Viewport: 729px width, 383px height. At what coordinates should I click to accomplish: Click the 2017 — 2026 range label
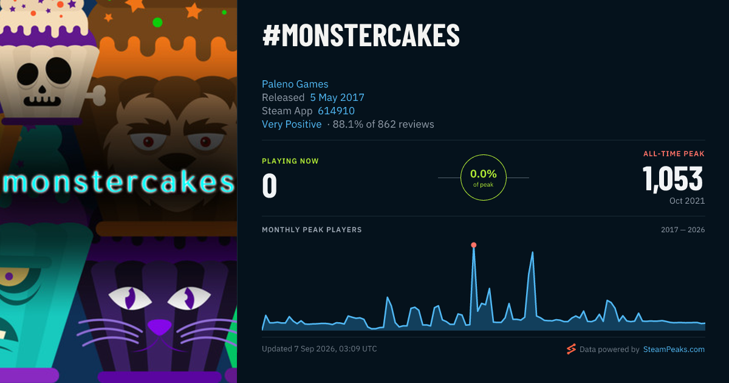(x=683, y=230)
